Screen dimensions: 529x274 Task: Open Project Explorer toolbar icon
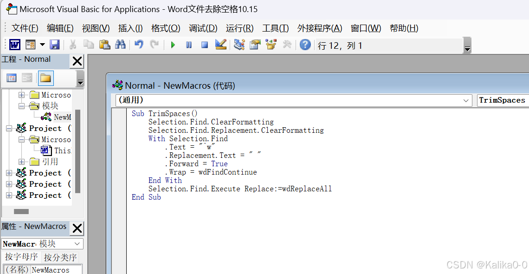pos(239,45)
